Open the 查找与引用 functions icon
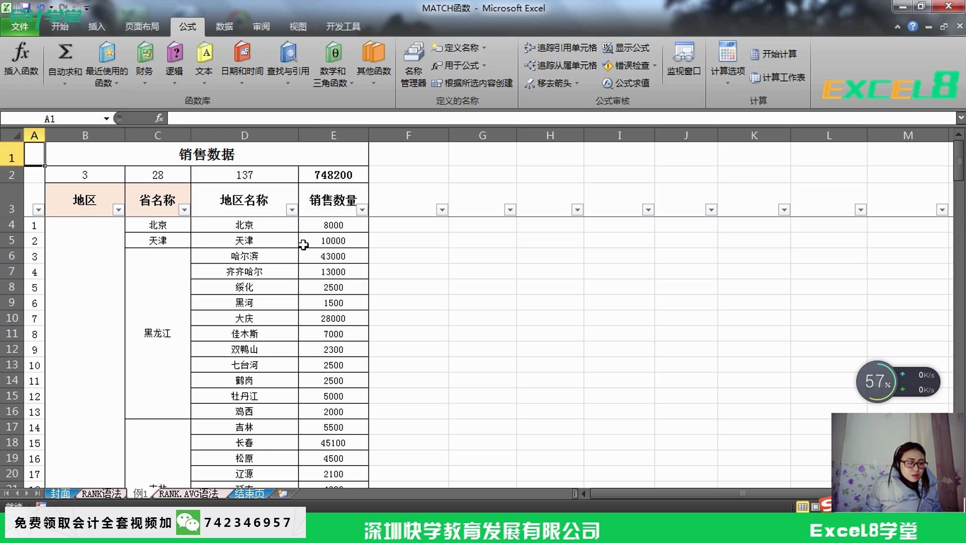 coord(288,60)
